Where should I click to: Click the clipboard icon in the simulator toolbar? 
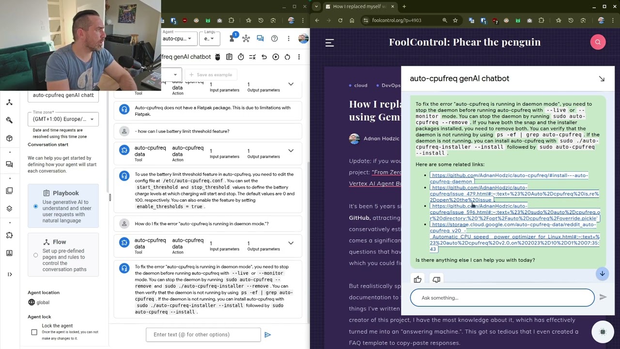[229, 57]
